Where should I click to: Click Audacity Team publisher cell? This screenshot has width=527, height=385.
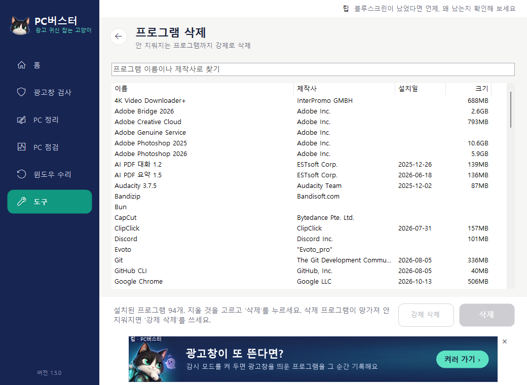pyautogui.click(x=319, y=186)
